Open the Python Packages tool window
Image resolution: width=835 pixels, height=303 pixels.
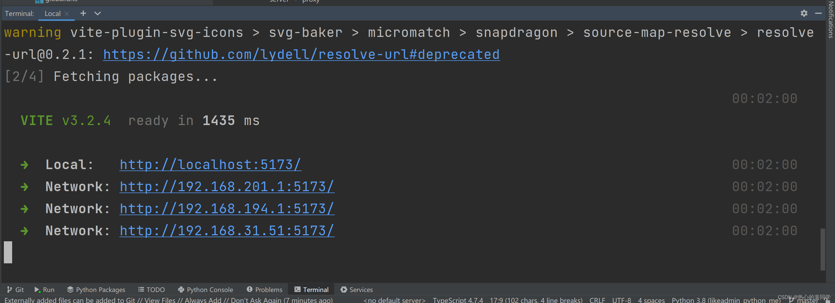click(96, 290)
